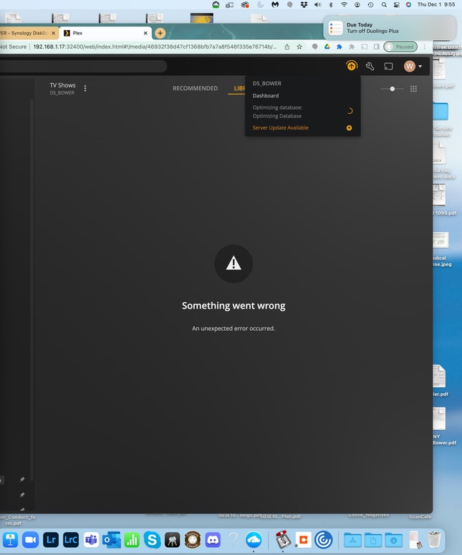Open Zoom from the Dock
The height and width of the screenshot is (555, 462).
[x=31, y=540]
